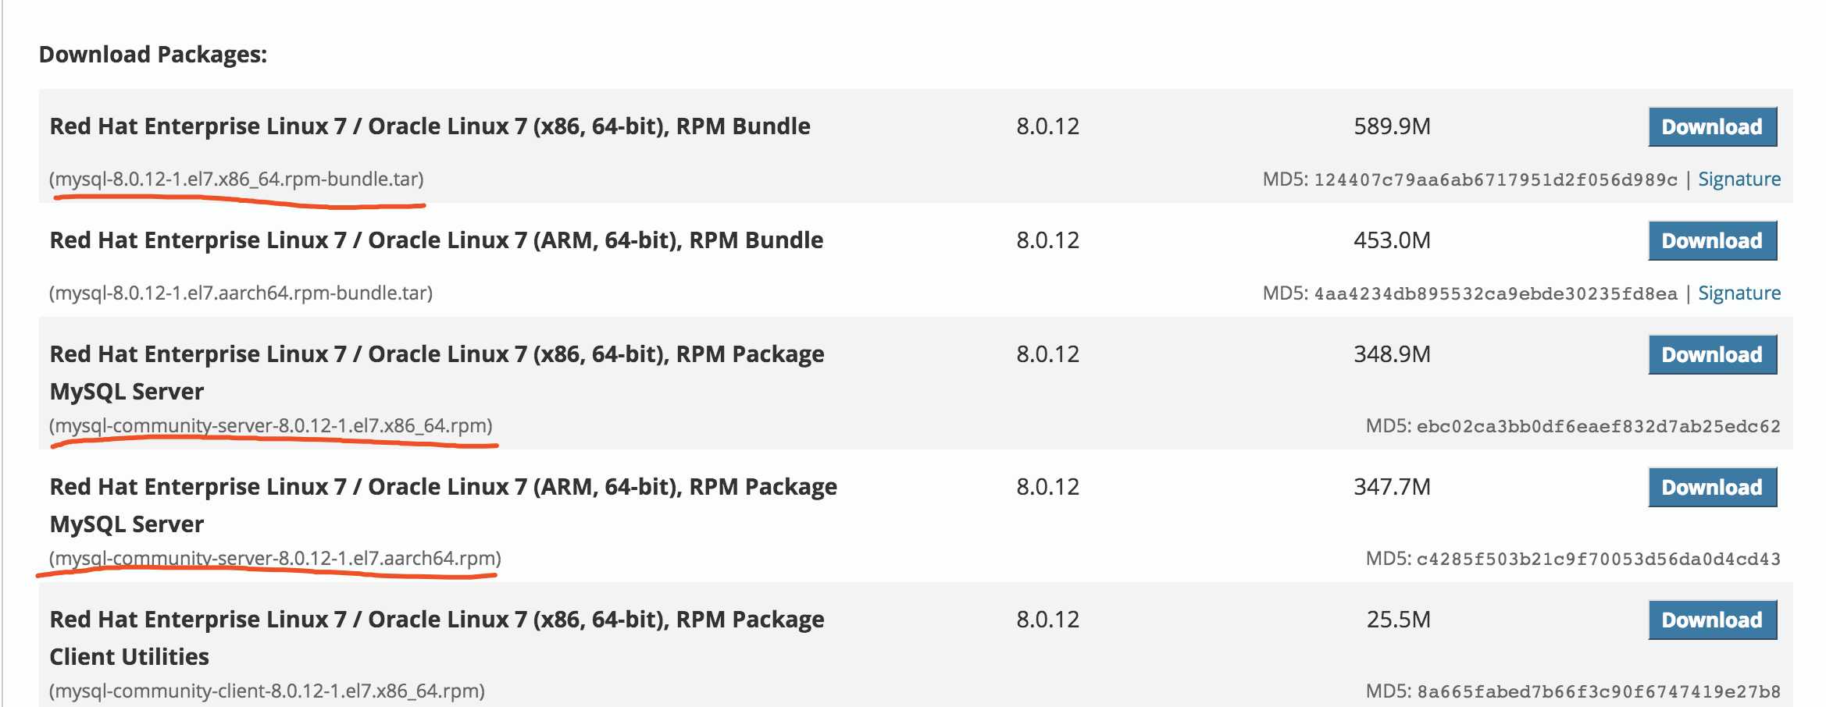Click the 589.9M file size value

(1392, 126)
